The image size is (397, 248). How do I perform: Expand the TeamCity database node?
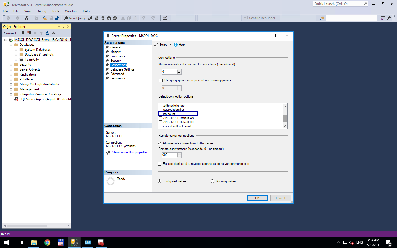point(16,60)
